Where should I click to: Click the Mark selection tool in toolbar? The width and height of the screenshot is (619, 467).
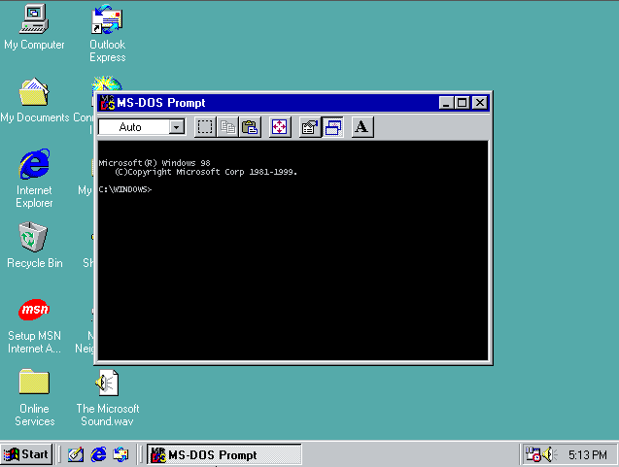coord(205,127)
